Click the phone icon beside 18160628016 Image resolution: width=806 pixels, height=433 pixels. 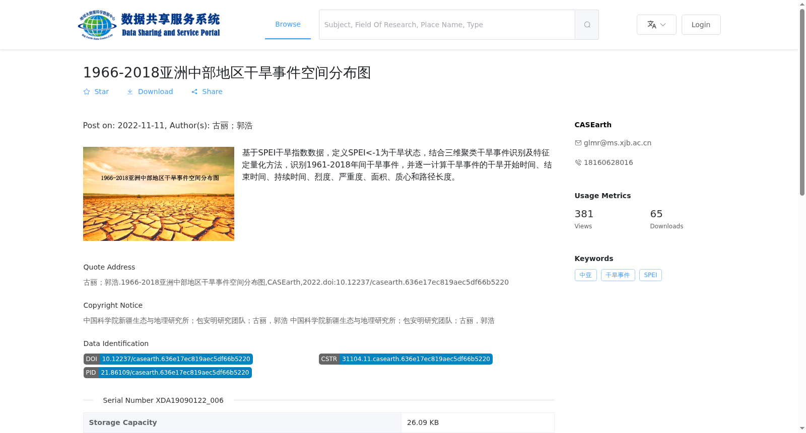(578, 162)
